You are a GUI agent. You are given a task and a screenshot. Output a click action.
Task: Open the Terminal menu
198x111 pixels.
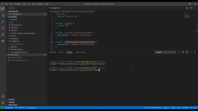point(40,4)
